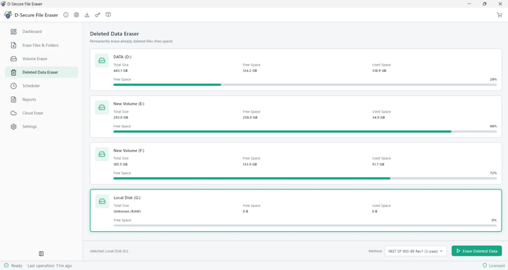Click the Dashboard grid icon

tap(13, 32)
